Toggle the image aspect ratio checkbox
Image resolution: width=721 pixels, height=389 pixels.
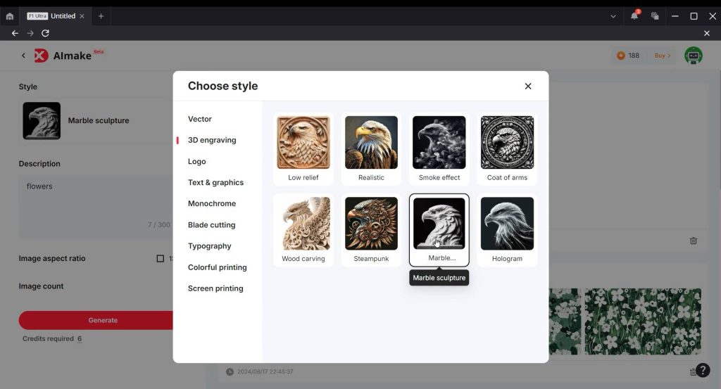point(160,259)
